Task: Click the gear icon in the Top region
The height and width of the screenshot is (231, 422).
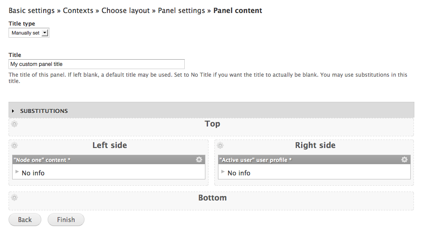Action: (x=14, y=124)
